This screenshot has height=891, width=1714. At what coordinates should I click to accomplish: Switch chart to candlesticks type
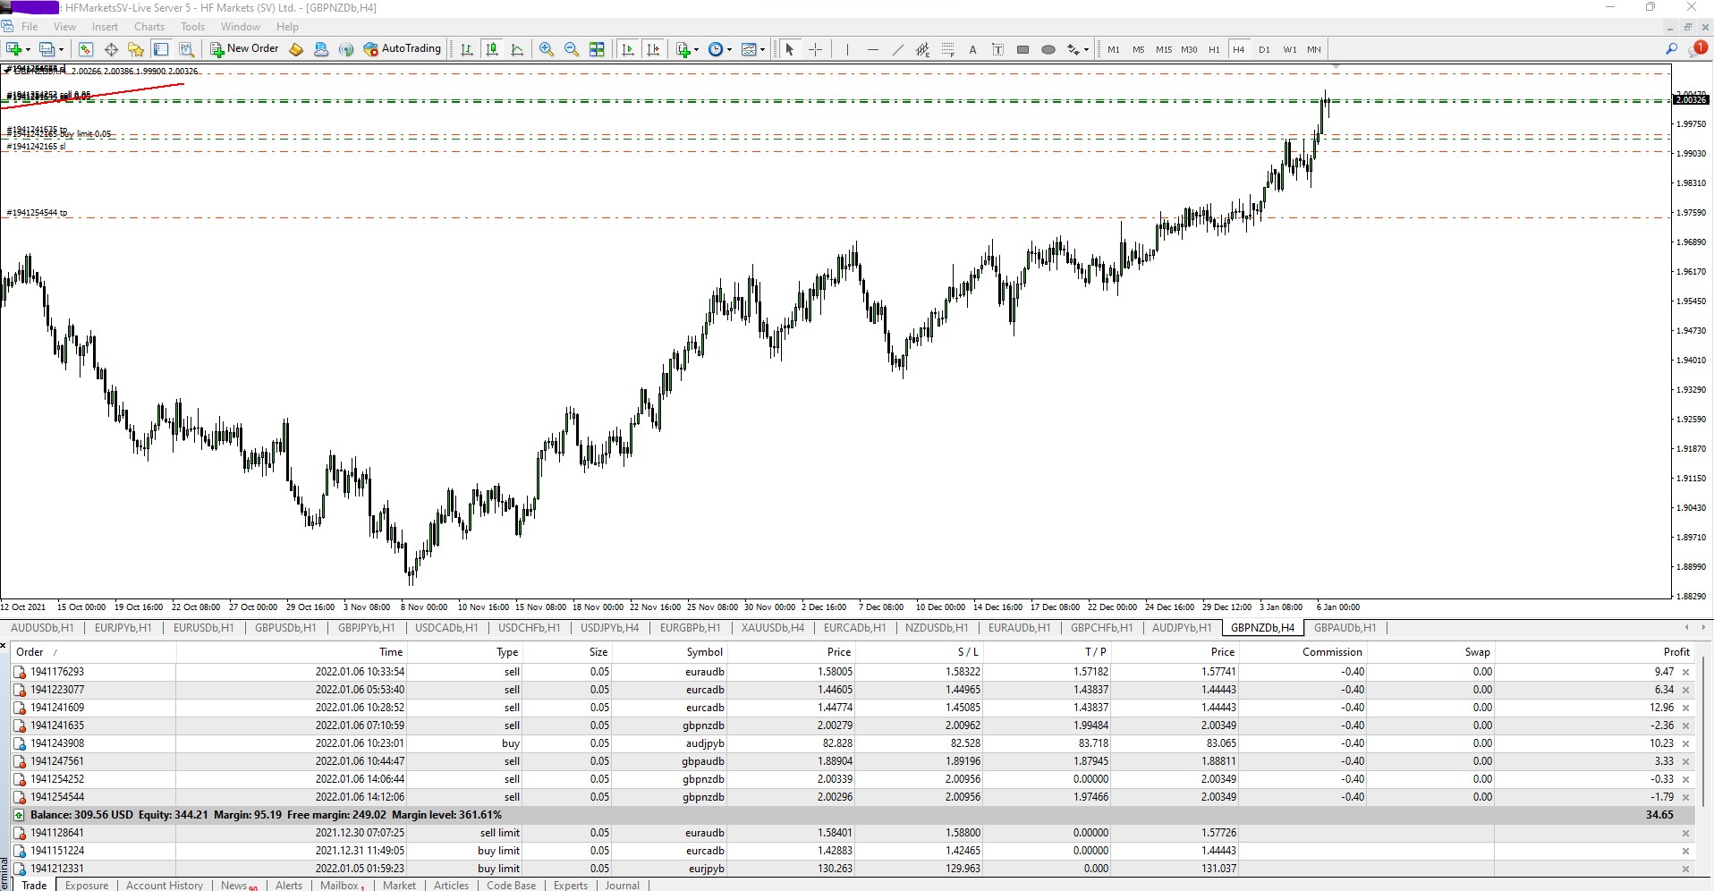492,49
